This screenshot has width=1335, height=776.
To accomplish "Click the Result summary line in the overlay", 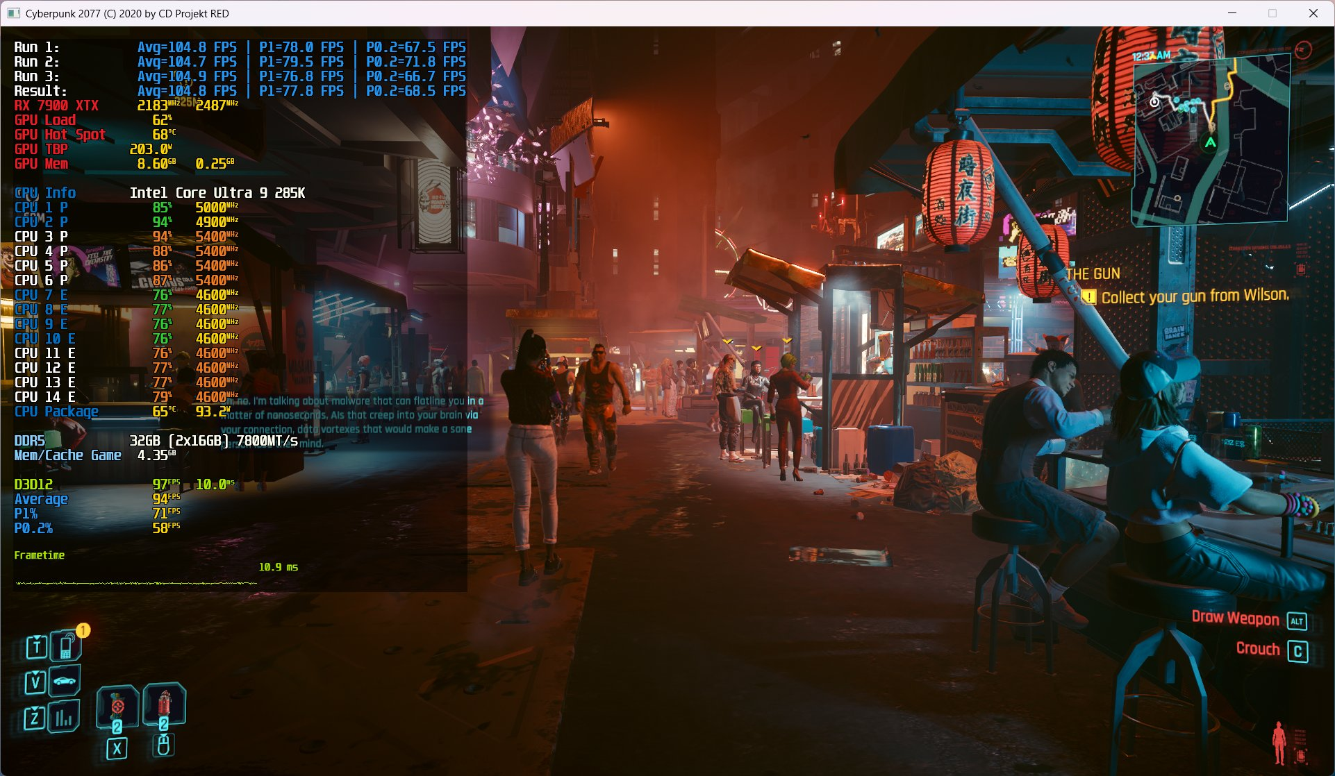I will click(x=240, y=91).
